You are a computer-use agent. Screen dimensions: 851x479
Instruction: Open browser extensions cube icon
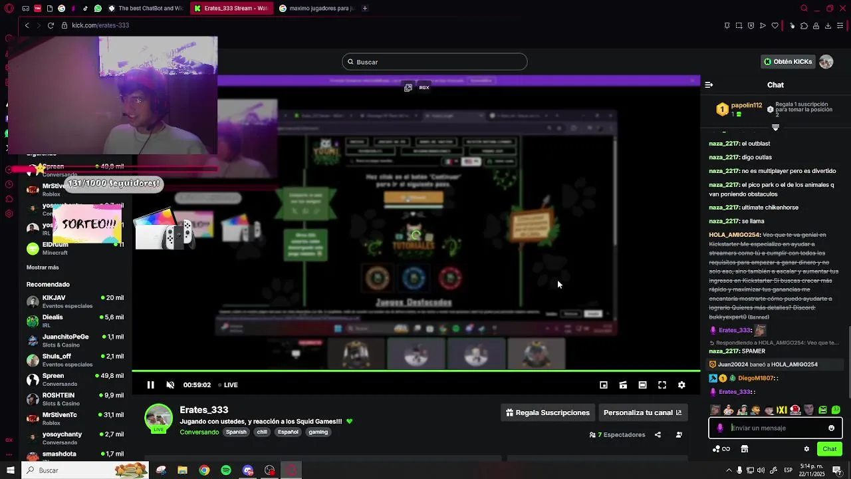pyautogui.click(x=804, y=25)
